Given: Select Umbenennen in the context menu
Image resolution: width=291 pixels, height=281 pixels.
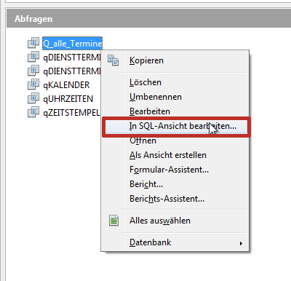Looking at the screenshot, I should coord(175,97).
